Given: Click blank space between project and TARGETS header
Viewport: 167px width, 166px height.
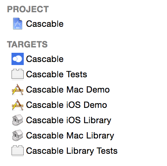Looking at the screenshot, I should point(83,35).
